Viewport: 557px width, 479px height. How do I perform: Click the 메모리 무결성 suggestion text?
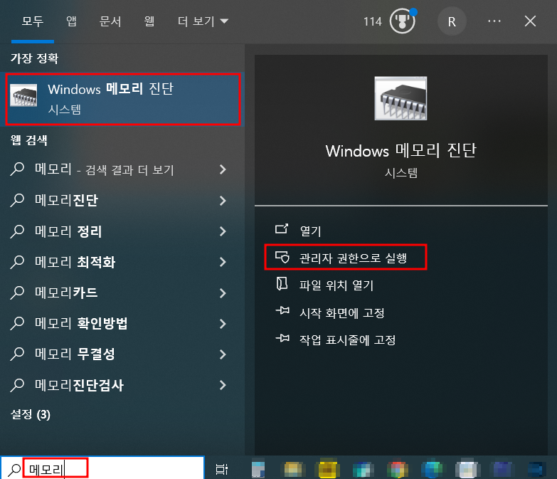point(75,354)
